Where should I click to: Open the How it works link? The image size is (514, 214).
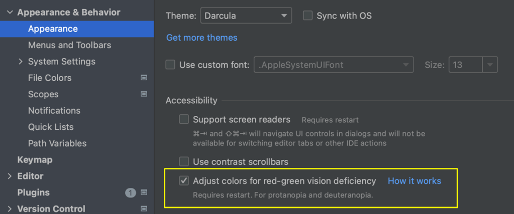414,181
